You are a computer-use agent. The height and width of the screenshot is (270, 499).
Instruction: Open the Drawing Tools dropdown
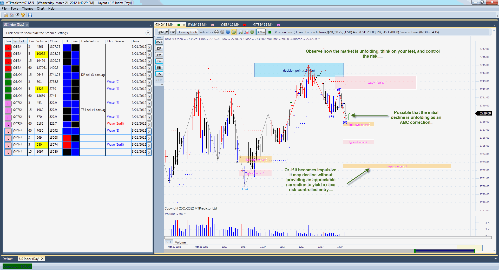[187, 32]
